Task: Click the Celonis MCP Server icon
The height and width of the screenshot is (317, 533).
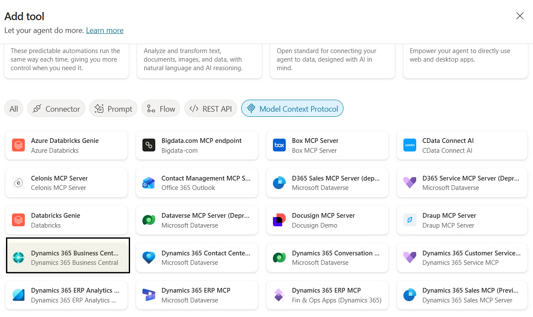Action: point(18,183)
